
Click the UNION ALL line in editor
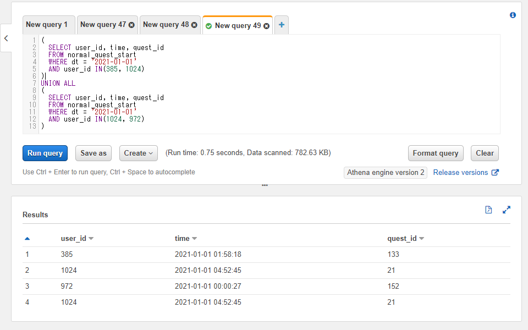[x=58, y=83]
